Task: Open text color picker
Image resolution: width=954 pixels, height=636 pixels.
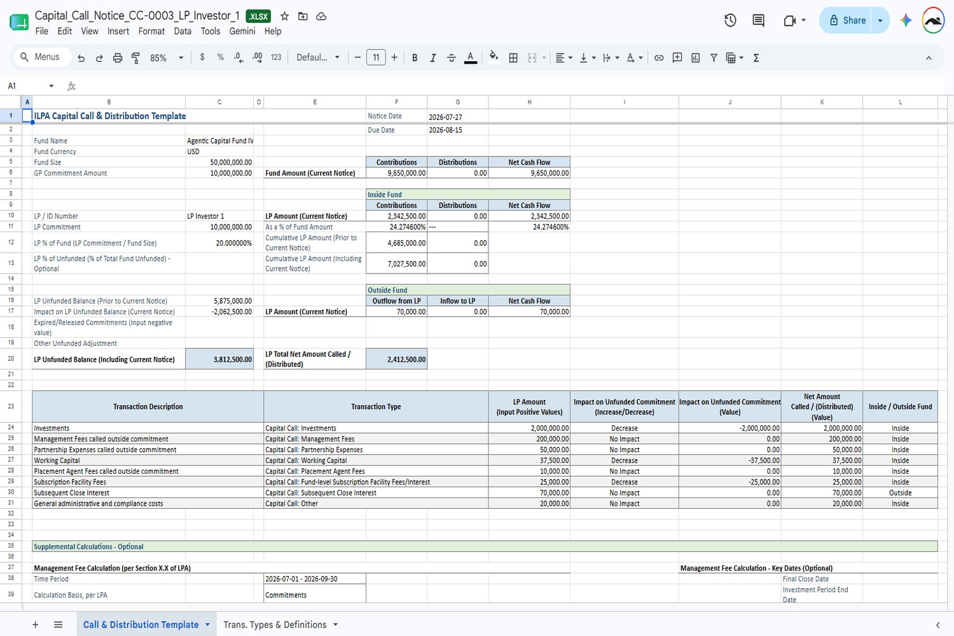Action: [x=471, y=58]
